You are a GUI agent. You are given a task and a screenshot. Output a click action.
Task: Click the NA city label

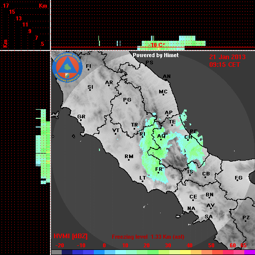(191, 209)
